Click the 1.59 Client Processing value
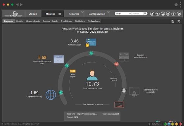 (x=35, y=93)
